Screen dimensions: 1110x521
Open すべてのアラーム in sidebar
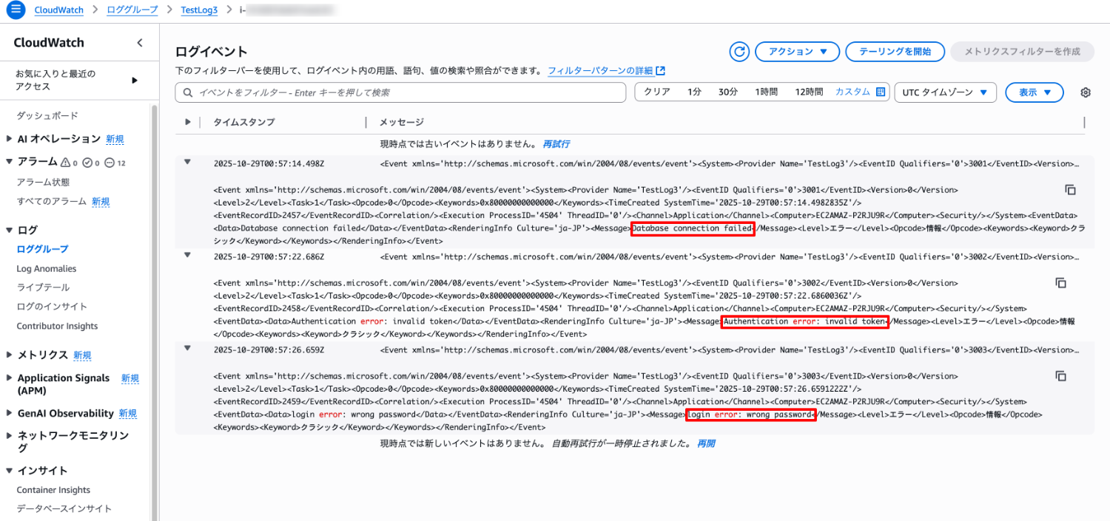[51, 201]
